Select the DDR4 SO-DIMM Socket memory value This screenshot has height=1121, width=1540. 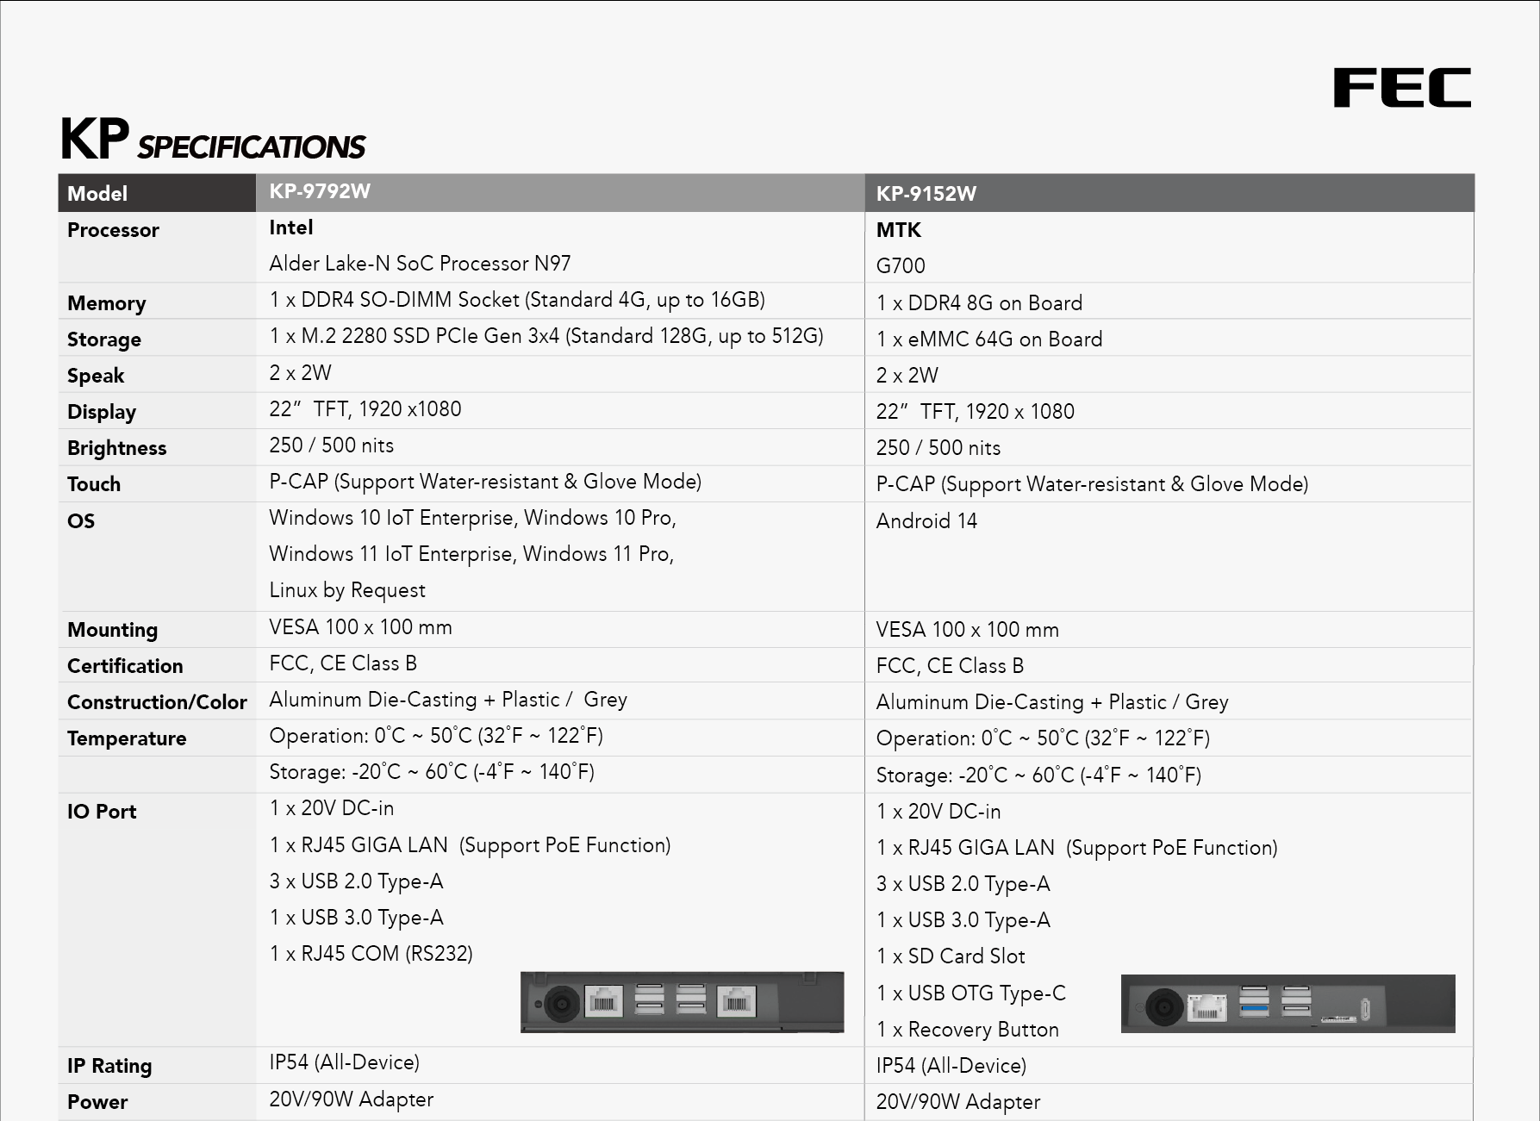(517, 300)
